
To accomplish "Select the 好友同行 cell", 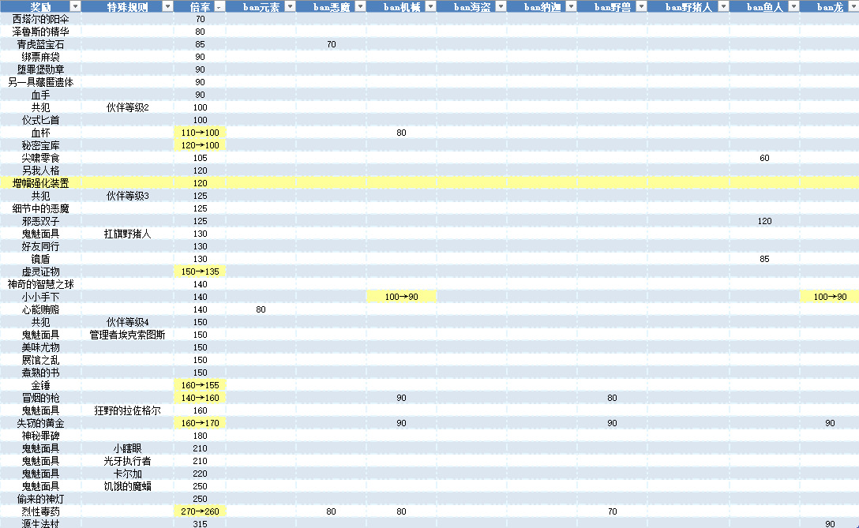I will click(x=40, y=246).
